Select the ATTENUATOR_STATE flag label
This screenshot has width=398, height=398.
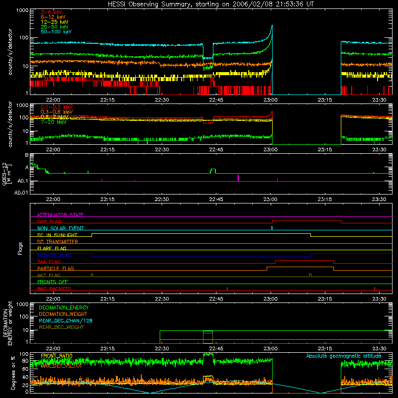pyautogui.click(x=60, y=215)
